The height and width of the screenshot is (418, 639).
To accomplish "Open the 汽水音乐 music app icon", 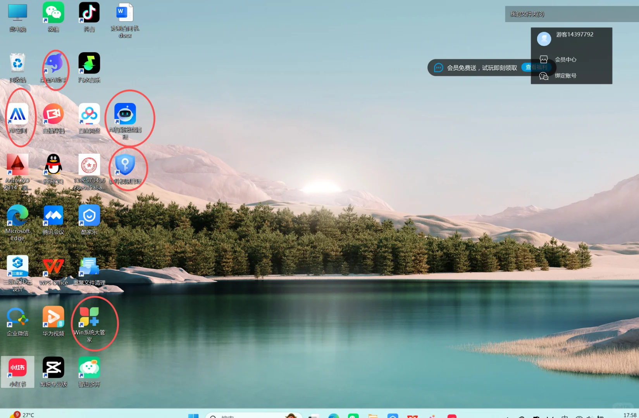I will click(89, 68).
